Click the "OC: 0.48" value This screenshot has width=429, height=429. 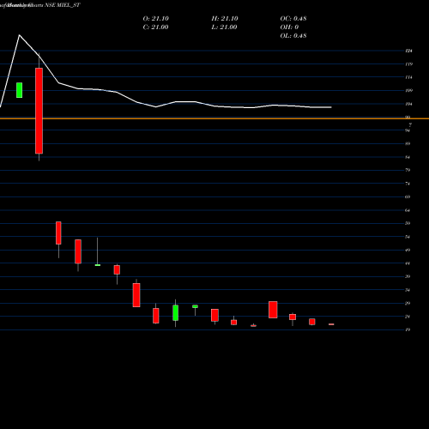coord(293,19)
